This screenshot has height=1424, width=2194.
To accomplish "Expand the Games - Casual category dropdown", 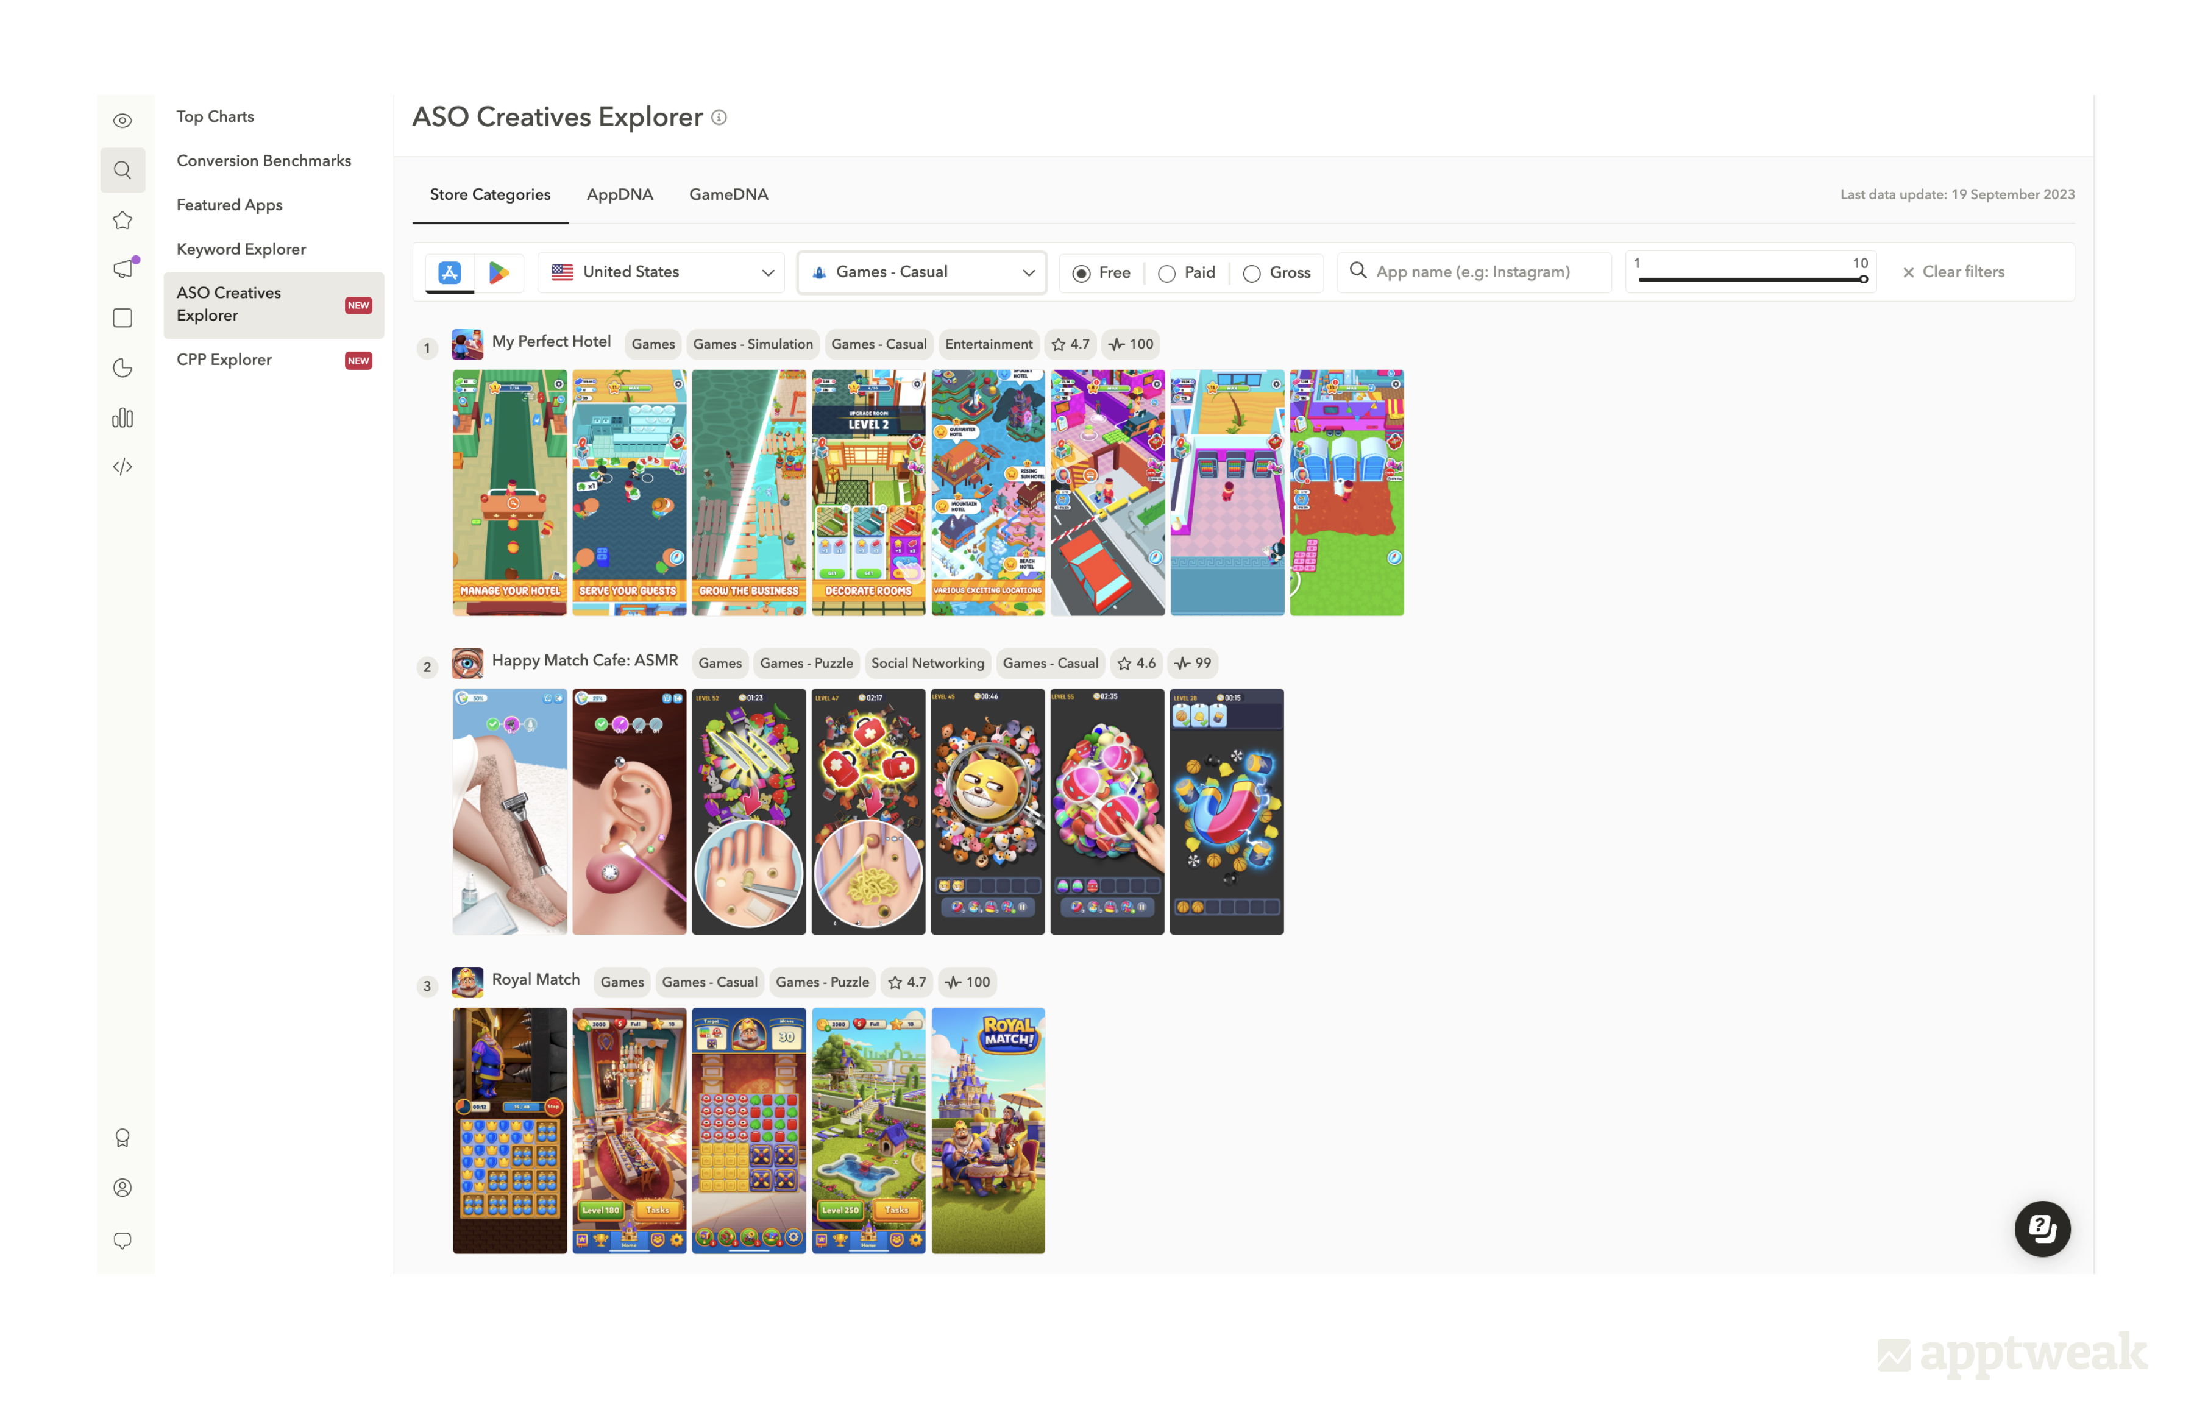I will (x=921, y=273).
